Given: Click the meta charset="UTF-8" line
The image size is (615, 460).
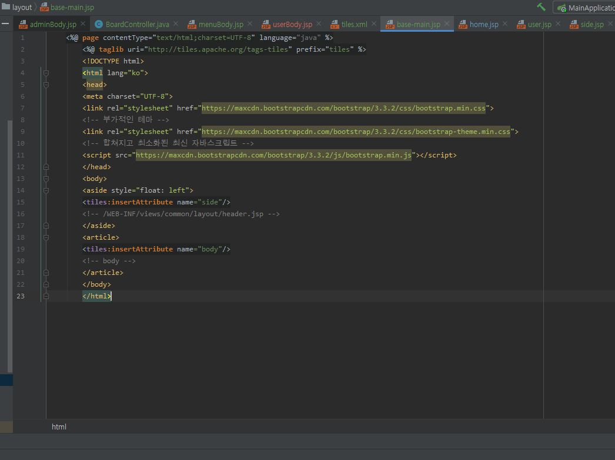Looking at the screenshot, I should coord(128,96).
